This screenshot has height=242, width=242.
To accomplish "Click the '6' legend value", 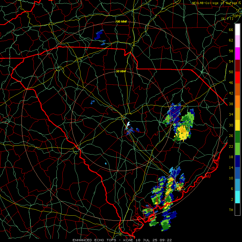I will pyautogui.click(x=232, y=189).
